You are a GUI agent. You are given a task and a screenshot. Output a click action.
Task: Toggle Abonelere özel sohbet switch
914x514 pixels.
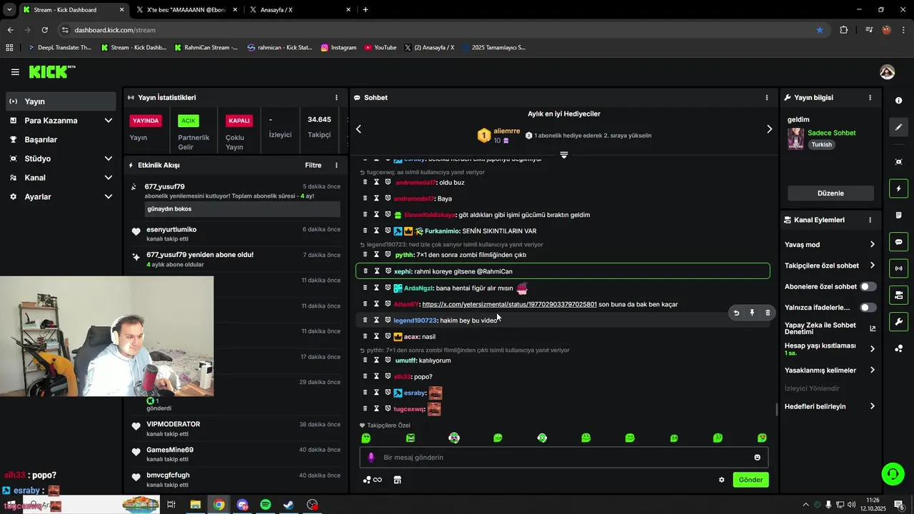(868, 286)
